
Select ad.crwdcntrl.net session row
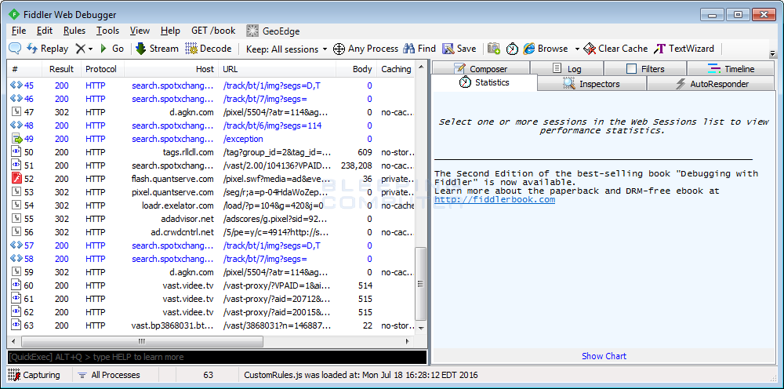pos(212,232)
